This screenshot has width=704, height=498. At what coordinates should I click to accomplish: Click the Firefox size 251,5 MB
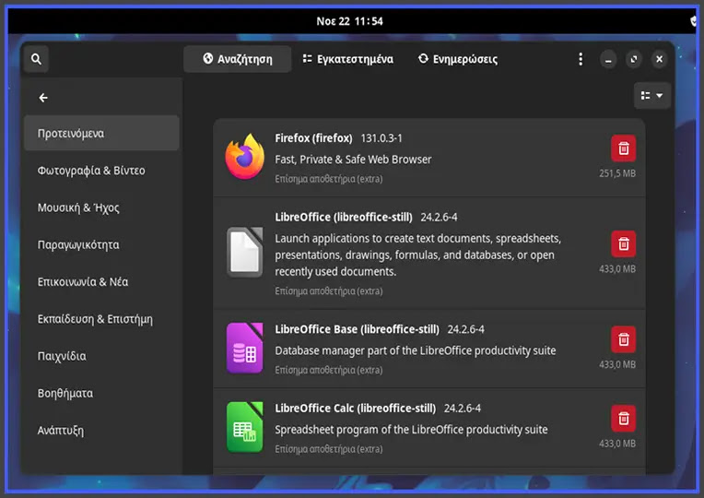[617, 173]
